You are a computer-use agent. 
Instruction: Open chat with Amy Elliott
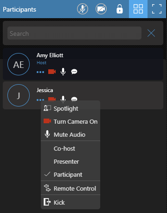pos(74,72)
